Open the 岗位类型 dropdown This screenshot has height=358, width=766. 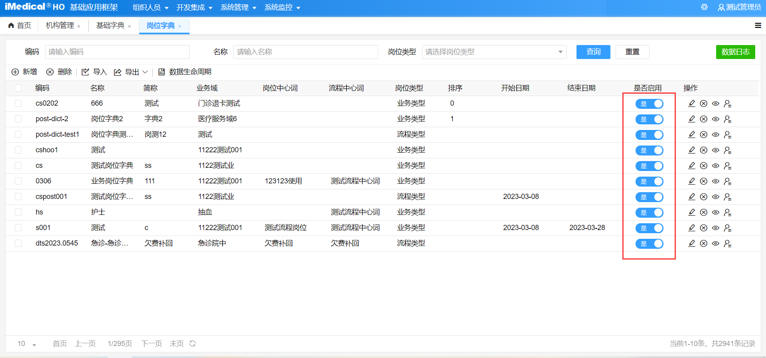[494, 52]
